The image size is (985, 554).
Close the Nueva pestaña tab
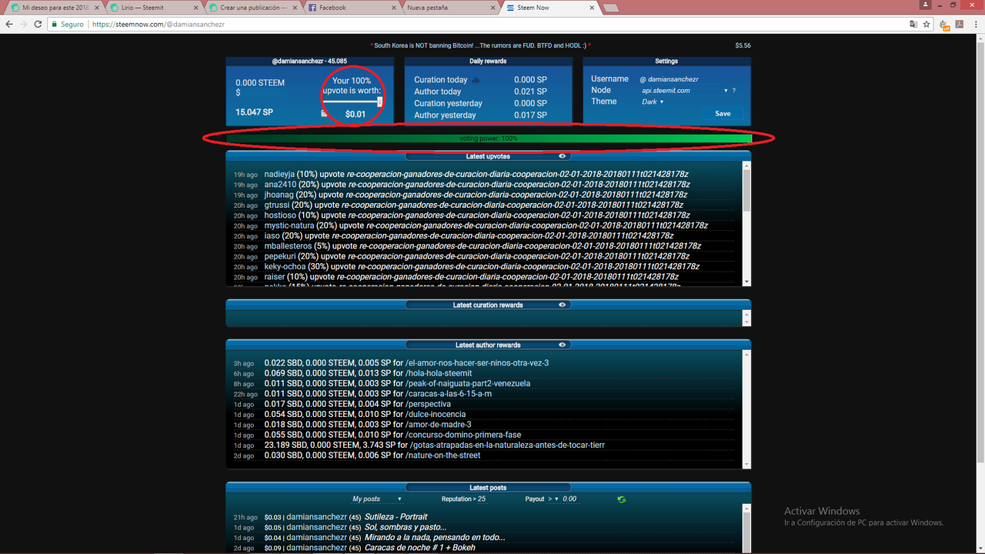(492, 8)
